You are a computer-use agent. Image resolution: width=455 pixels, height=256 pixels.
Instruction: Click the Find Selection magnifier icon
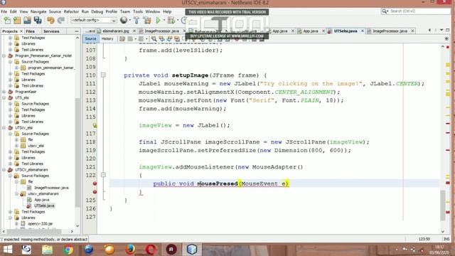(x=154, y=39)
